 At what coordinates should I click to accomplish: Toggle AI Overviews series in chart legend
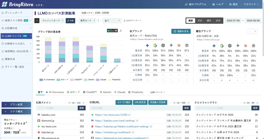click(47, 80)
